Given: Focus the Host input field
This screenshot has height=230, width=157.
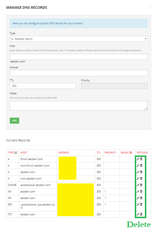Looking at the screenshot, I should (x=79, y=57).
